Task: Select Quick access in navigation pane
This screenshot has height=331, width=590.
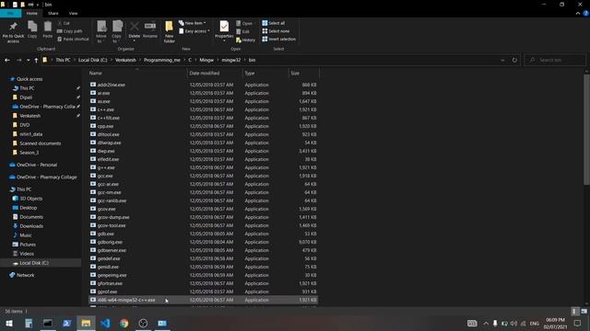Action: click(29, 79)
